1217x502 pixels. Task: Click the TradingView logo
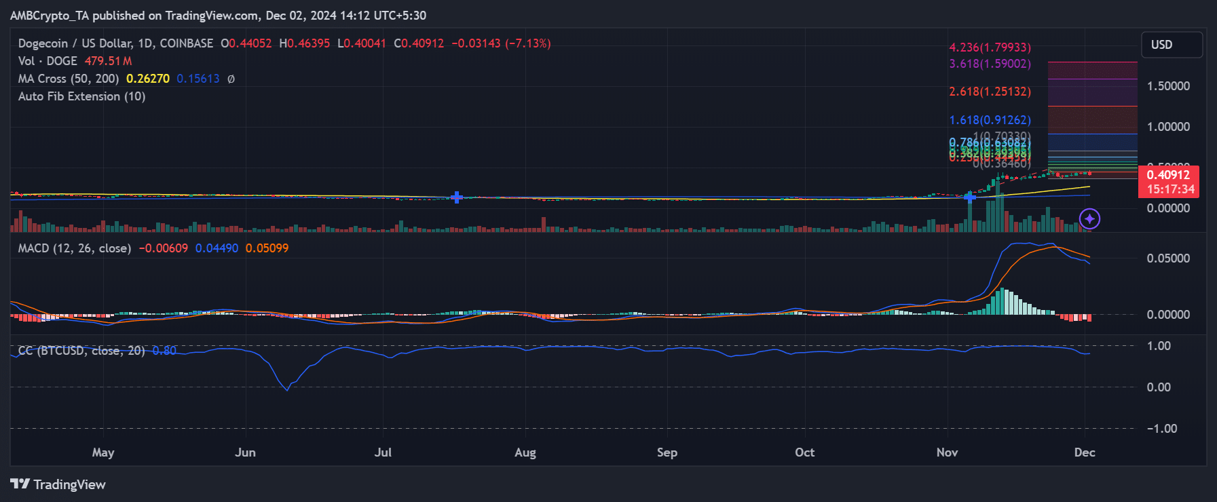(58, 484)
